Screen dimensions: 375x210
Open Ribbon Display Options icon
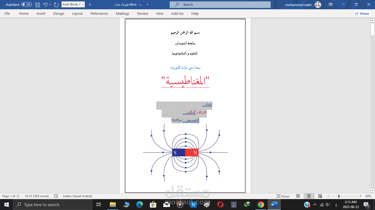pyautogui.click(x=331, y=5)
